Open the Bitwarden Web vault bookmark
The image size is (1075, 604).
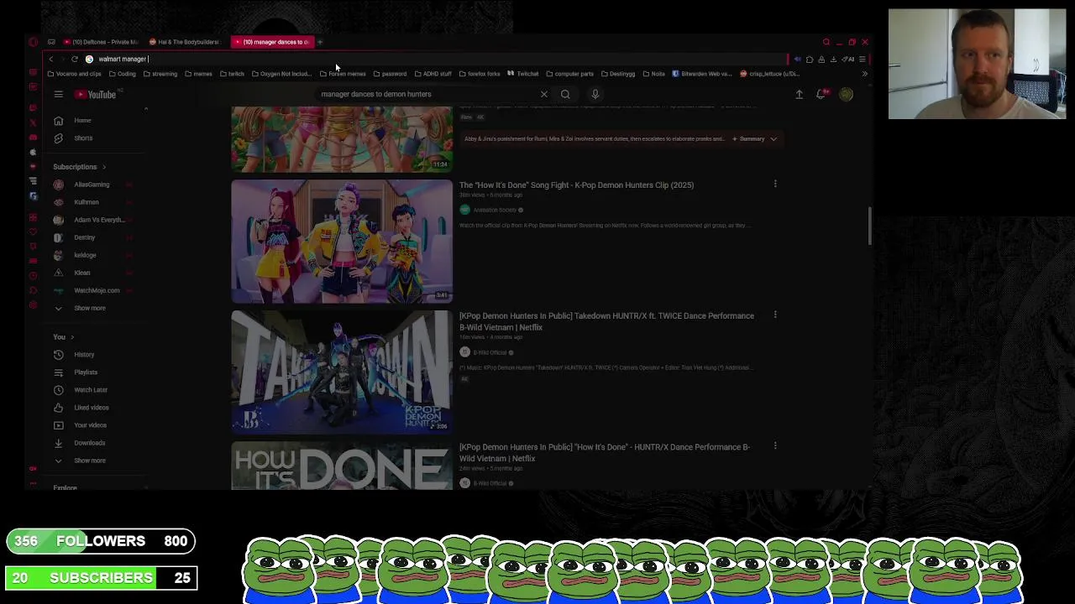(702, 74)
